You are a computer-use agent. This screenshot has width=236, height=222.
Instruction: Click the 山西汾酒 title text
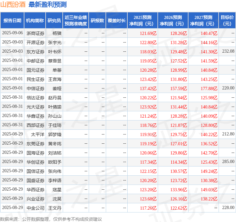coord(13,4)
